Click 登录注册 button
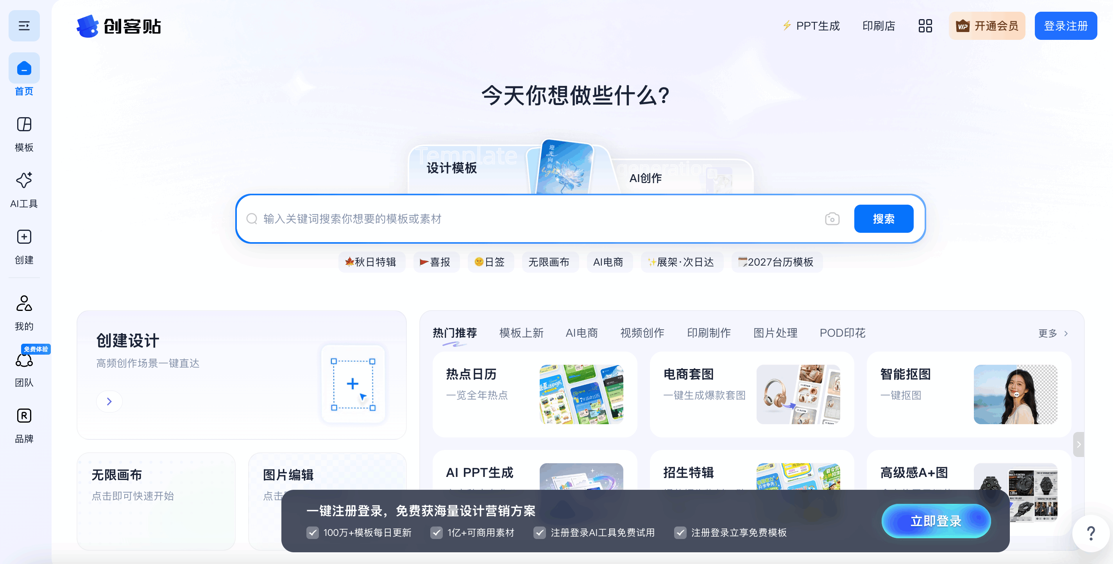Screen dimensions: 1113x564 point(1065,26)
